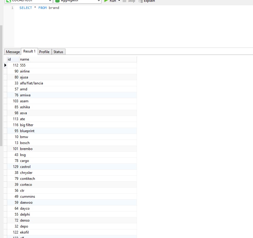Open the aggregator database dropdown
This screenshot has width=253, height=238.
pos(77,1)
